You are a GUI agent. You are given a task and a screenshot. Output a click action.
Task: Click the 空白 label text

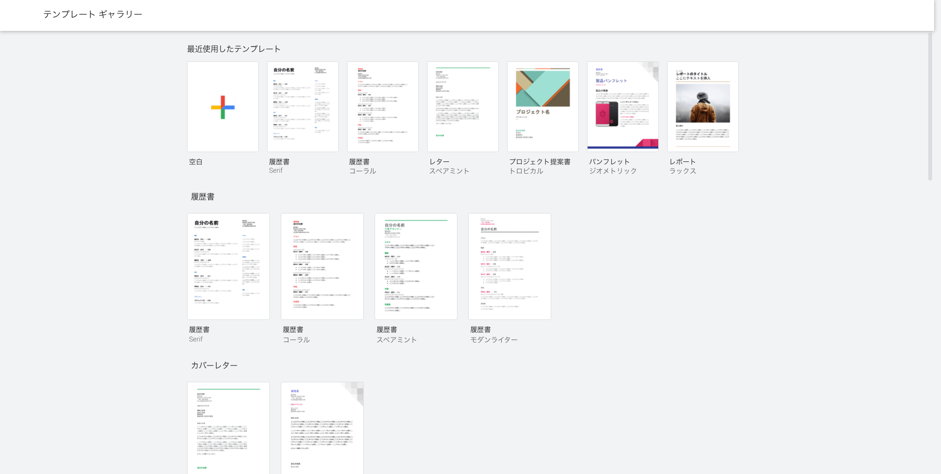click(196, 161)
